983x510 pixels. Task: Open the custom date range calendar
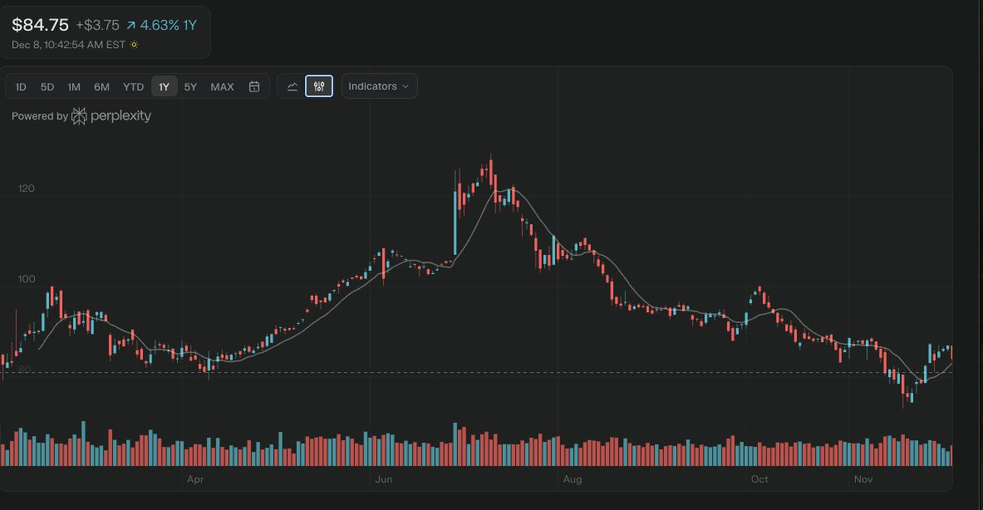tap(254, 86)
